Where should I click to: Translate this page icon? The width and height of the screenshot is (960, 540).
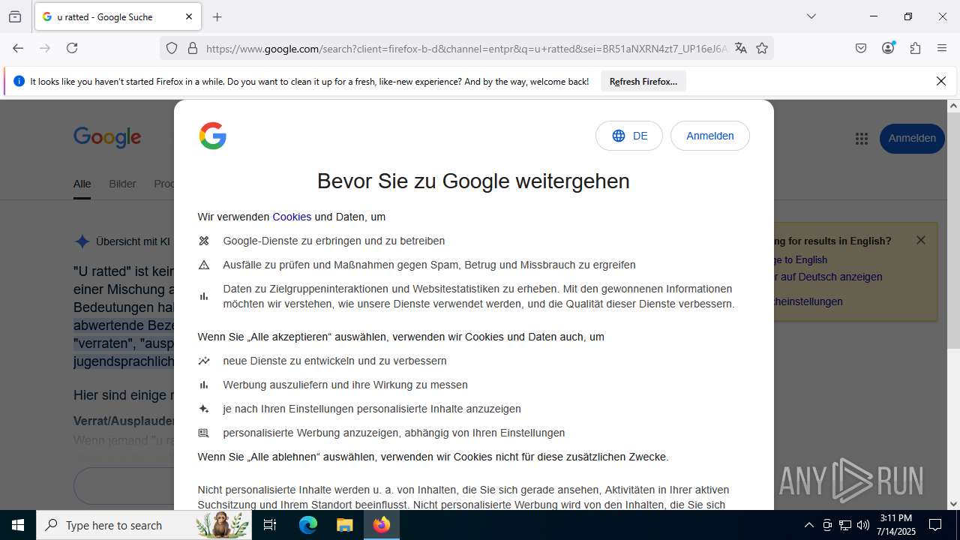(741, 48)
